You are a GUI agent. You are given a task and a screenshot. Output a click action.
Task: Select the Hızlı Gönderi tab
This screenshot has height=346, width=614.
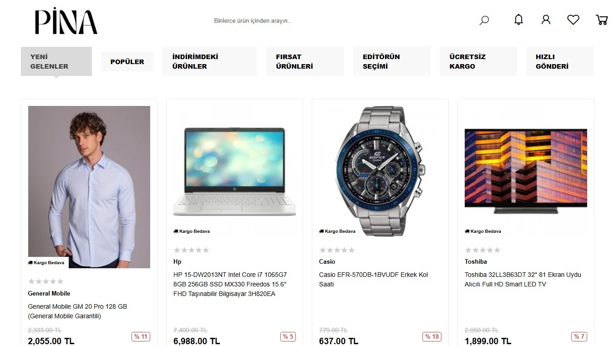pyautogui.click(x=560, y=61)
